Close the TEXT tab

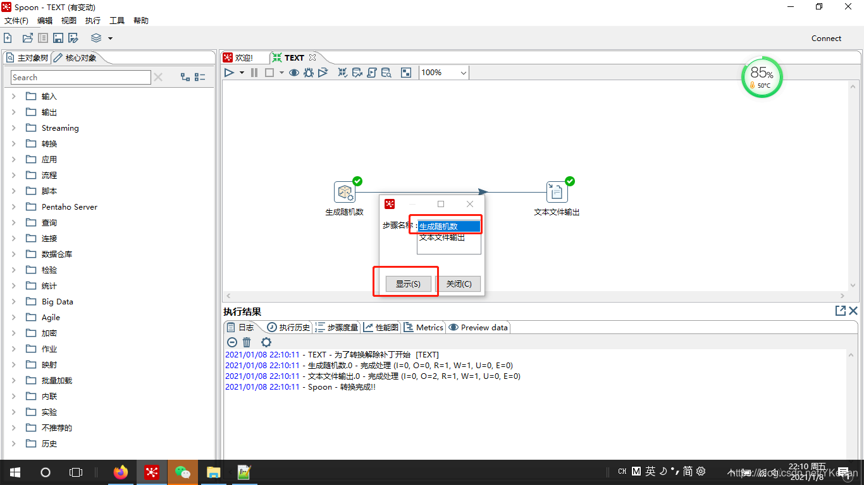[312, 57]
